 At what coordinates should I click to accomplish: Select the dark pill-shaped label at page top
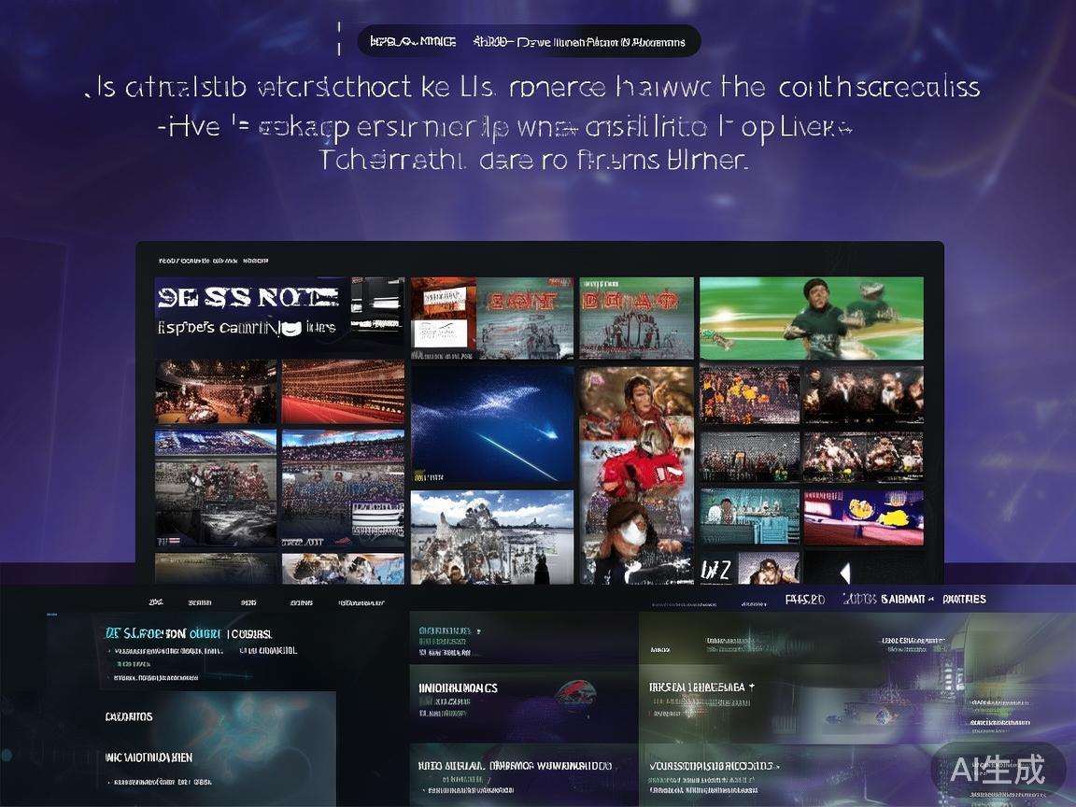529,41
